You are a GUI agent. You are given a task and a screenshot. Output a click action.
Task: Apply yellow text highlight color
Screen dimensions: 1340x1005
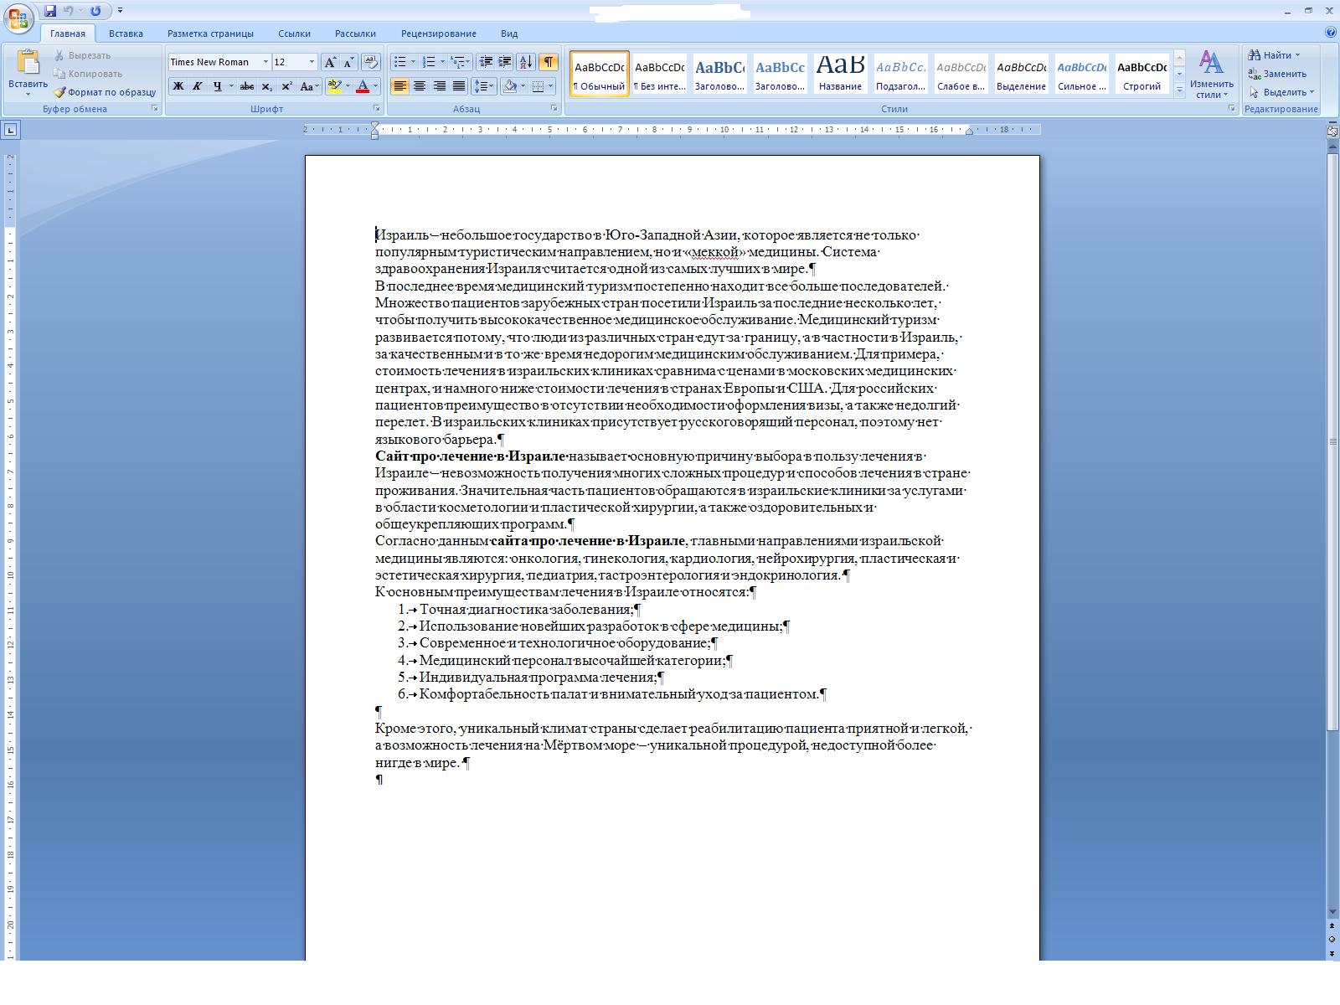(334, 86)
